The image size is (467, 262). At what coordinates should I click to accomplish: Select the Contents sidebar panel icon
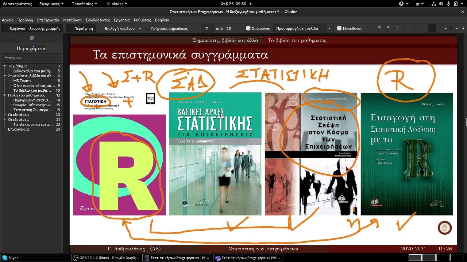click(x=32, y=38)
